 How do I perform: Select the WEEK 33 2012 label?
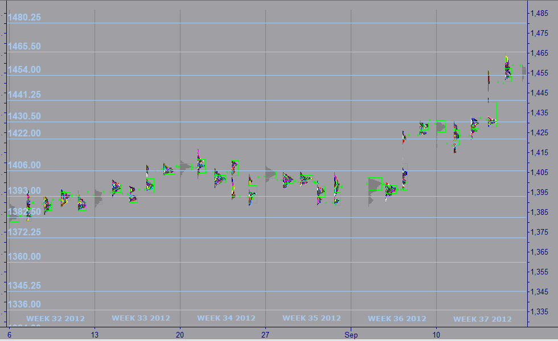141,318
